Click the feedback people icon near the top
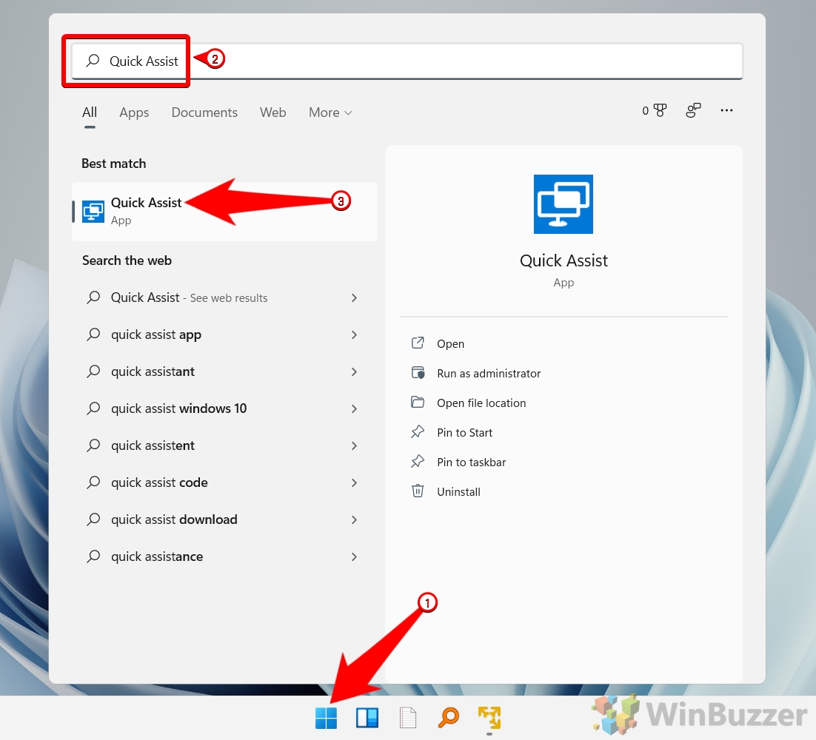 point(693,110)
